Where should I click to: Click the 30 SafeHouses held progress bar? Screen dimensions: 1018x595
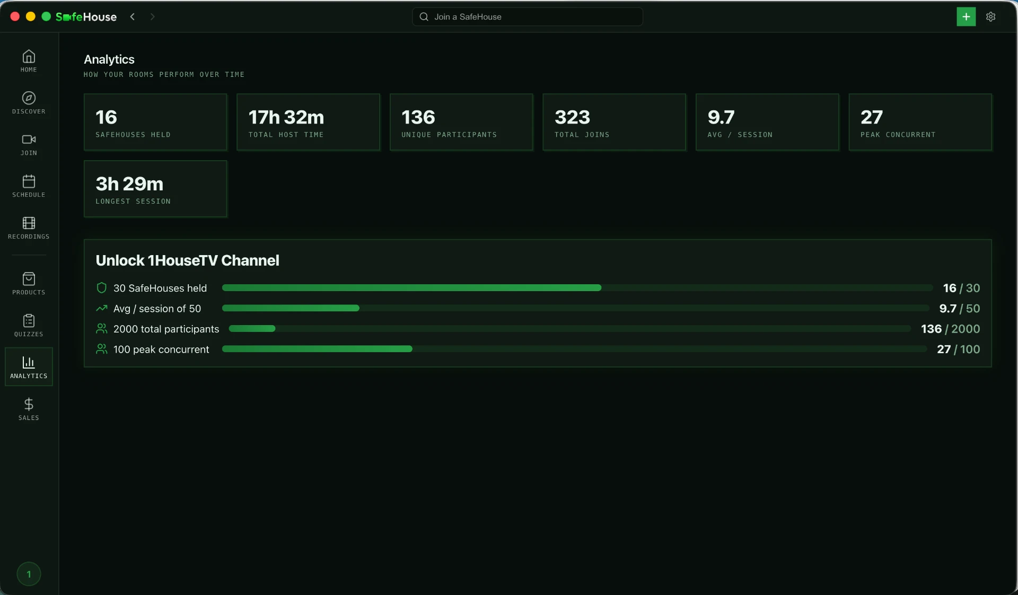[577, 288]
